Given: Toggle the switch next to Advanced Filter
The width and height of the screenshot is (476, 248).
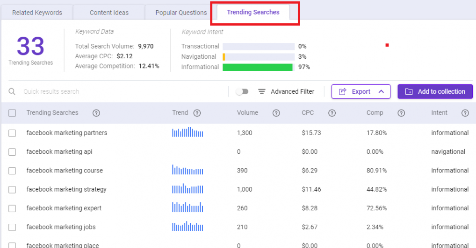Looking at the screenshot, I should click(x=242, y=91).
